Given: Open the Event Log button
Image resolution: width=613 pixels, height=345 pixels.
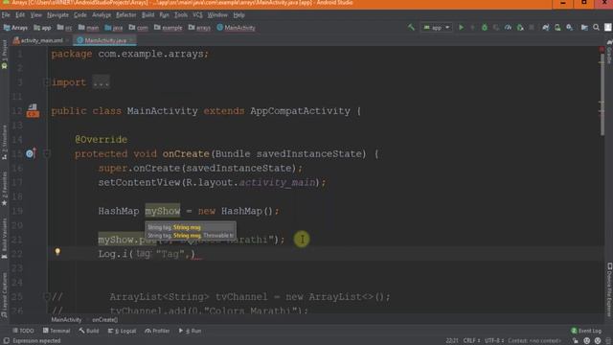Looking at the screenshot, I should click(x=586, y=331).
